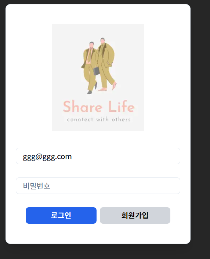Click the pink Share Life title text
This screenshot has height=259, width=210.
[99, 107]
